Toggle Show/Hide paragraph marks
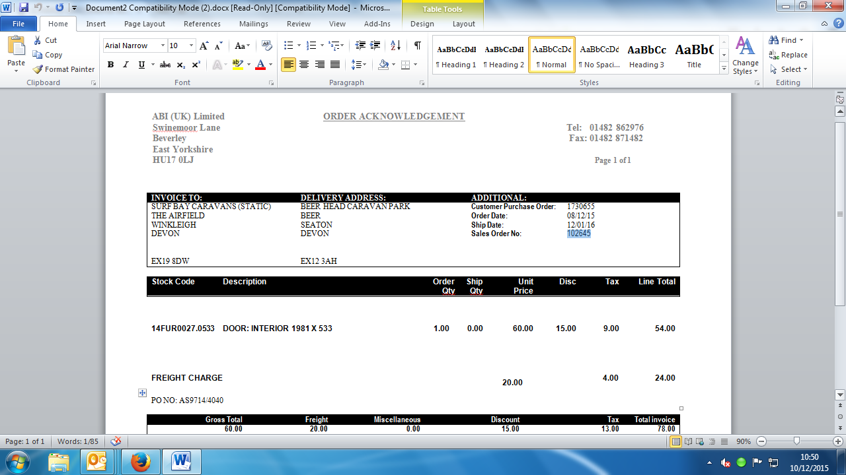 [417, 46]
